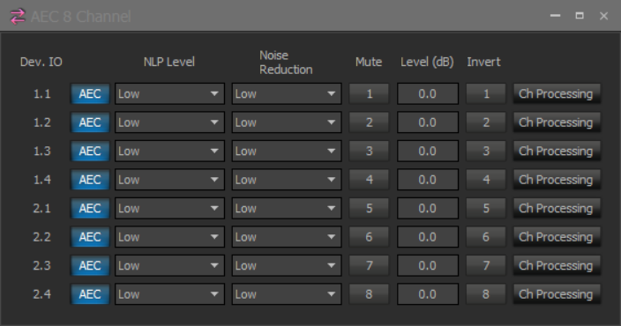This screenshot has width=621, height=326.
Task: Invert polarity on channel 6
Action: (x=486, y=237)
